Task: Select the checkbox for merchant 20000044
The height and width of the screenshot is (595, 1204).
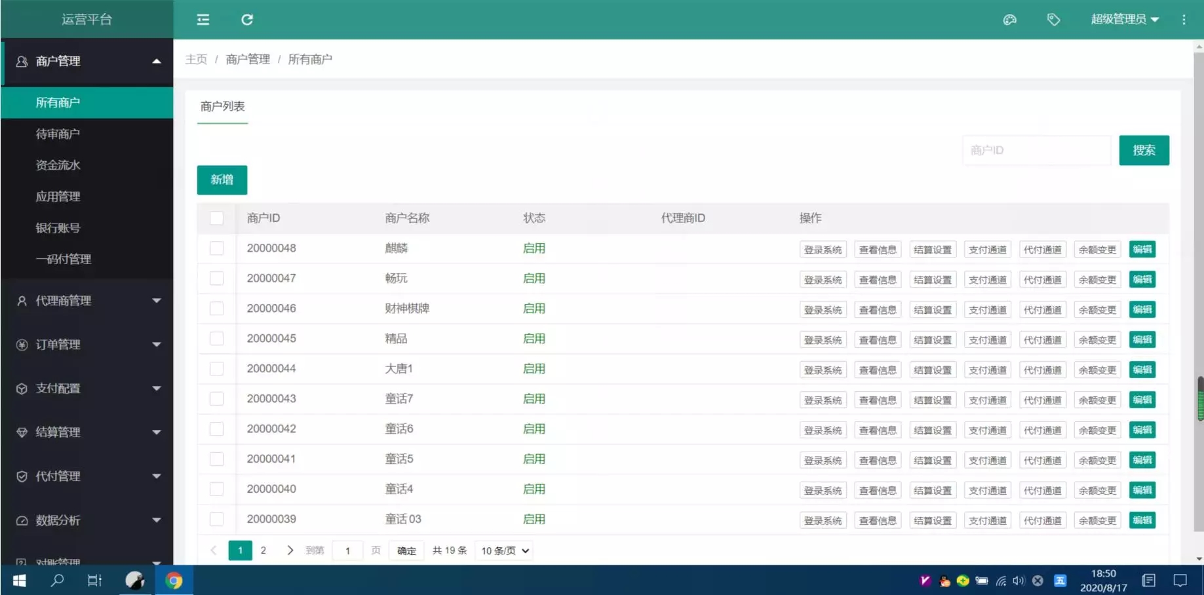Action: pyautogui.click(x=216, y=369)
